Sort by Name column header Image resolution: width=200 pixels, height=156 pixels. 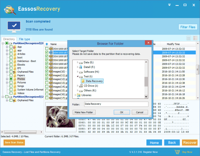coord(53,44)
